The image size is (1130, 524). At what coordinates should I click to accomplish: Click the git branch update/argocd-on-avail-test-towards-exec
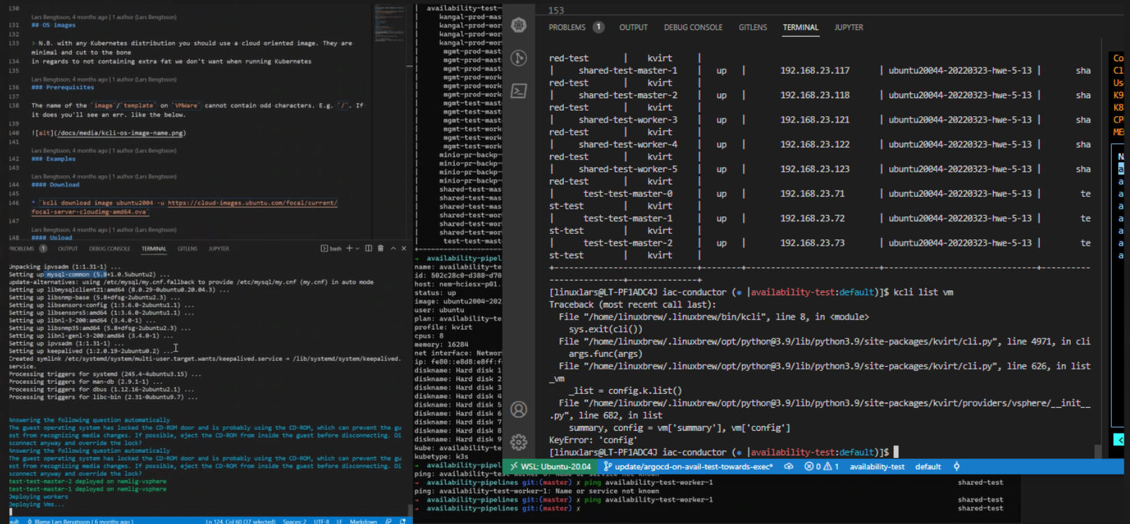point(688,466)
